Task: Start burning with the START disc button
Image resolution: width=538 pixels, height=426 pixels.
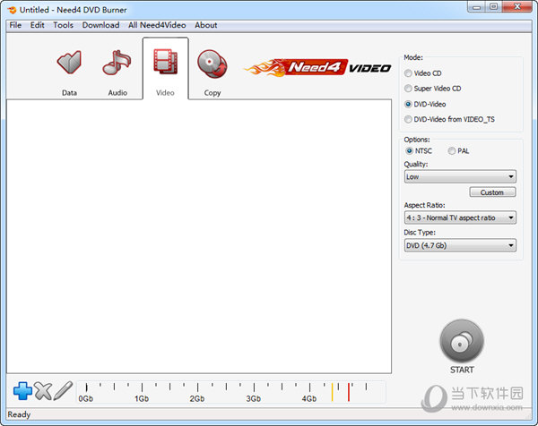Action: 462,341
